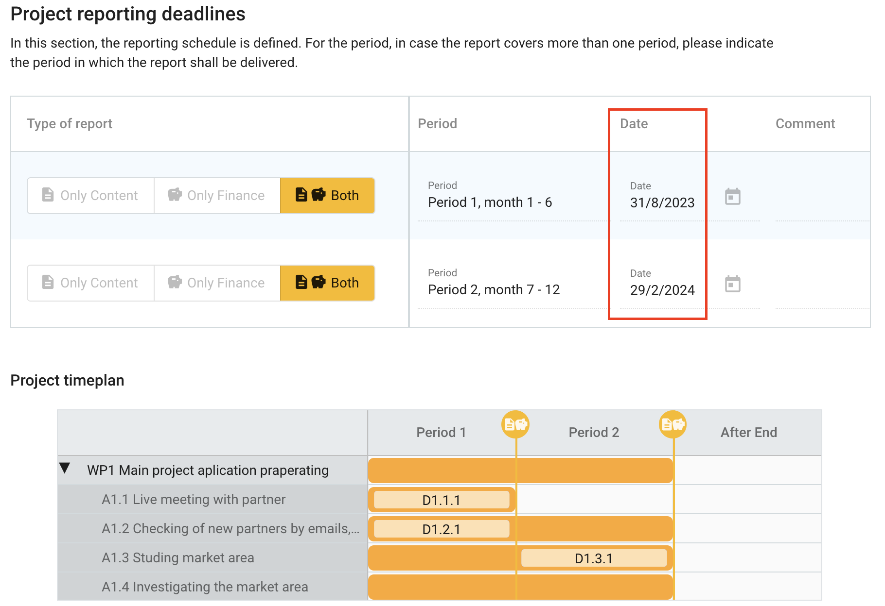Select activity A1.3 Studing market area
The image size is (885, 606).
[x=178, y=558]
